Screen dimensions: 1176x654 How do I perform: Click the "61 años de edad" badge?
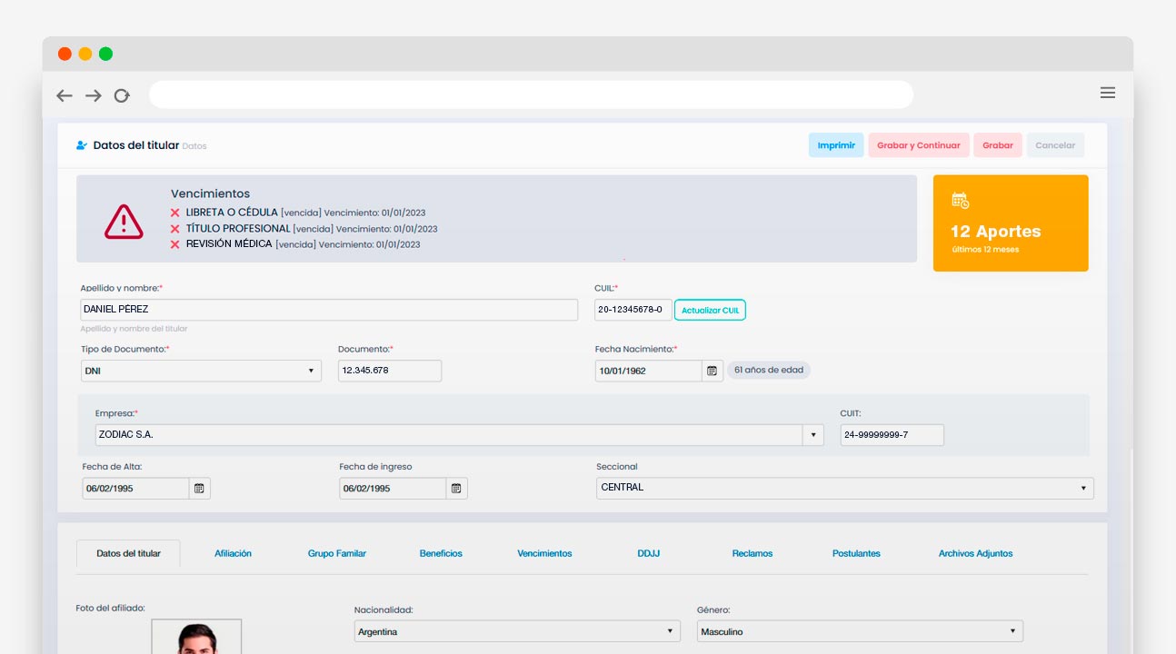tap(769, 371)
